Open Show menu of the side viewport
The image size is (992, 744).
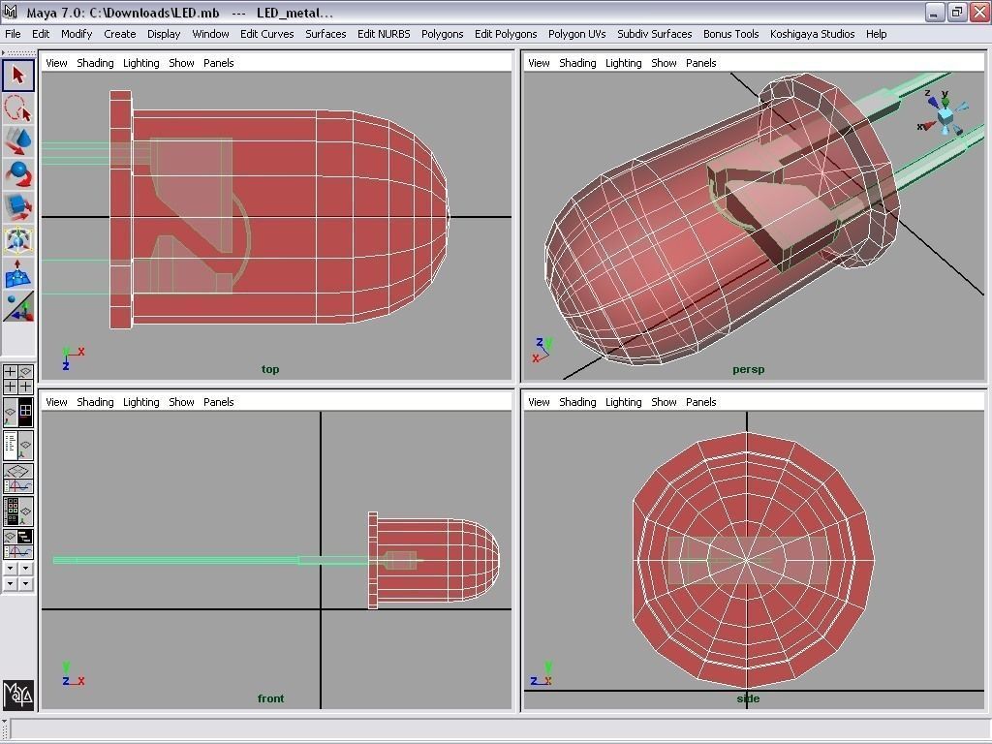665,402
